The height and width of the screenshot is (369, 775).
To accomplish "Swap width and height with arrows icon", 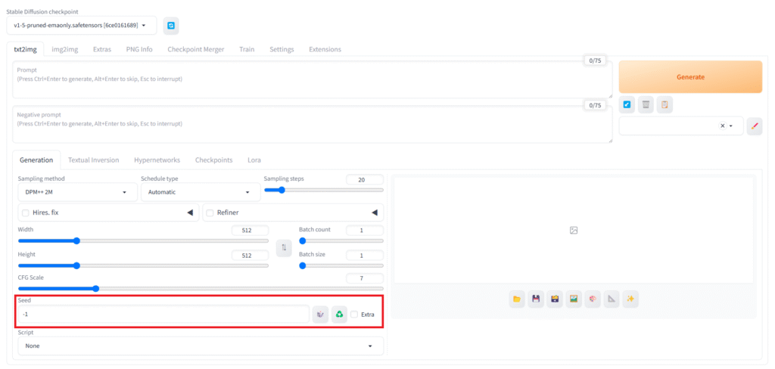I will click(283, 247).
